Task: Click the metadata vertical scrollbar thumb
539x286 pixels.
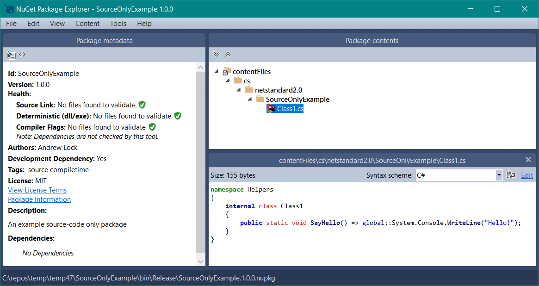Action: tap(200, 162)
